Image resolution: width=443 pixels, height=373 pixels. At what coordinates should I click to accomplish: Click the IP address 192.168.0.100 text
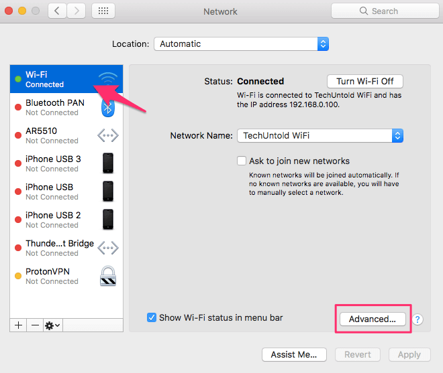click(314, 104)
